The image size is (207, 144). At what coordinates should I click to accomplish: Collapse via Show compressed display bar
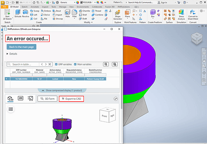pos(62,90)
